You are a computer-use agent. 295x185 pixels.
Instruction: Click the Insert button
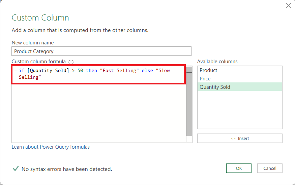click(240, 138)
